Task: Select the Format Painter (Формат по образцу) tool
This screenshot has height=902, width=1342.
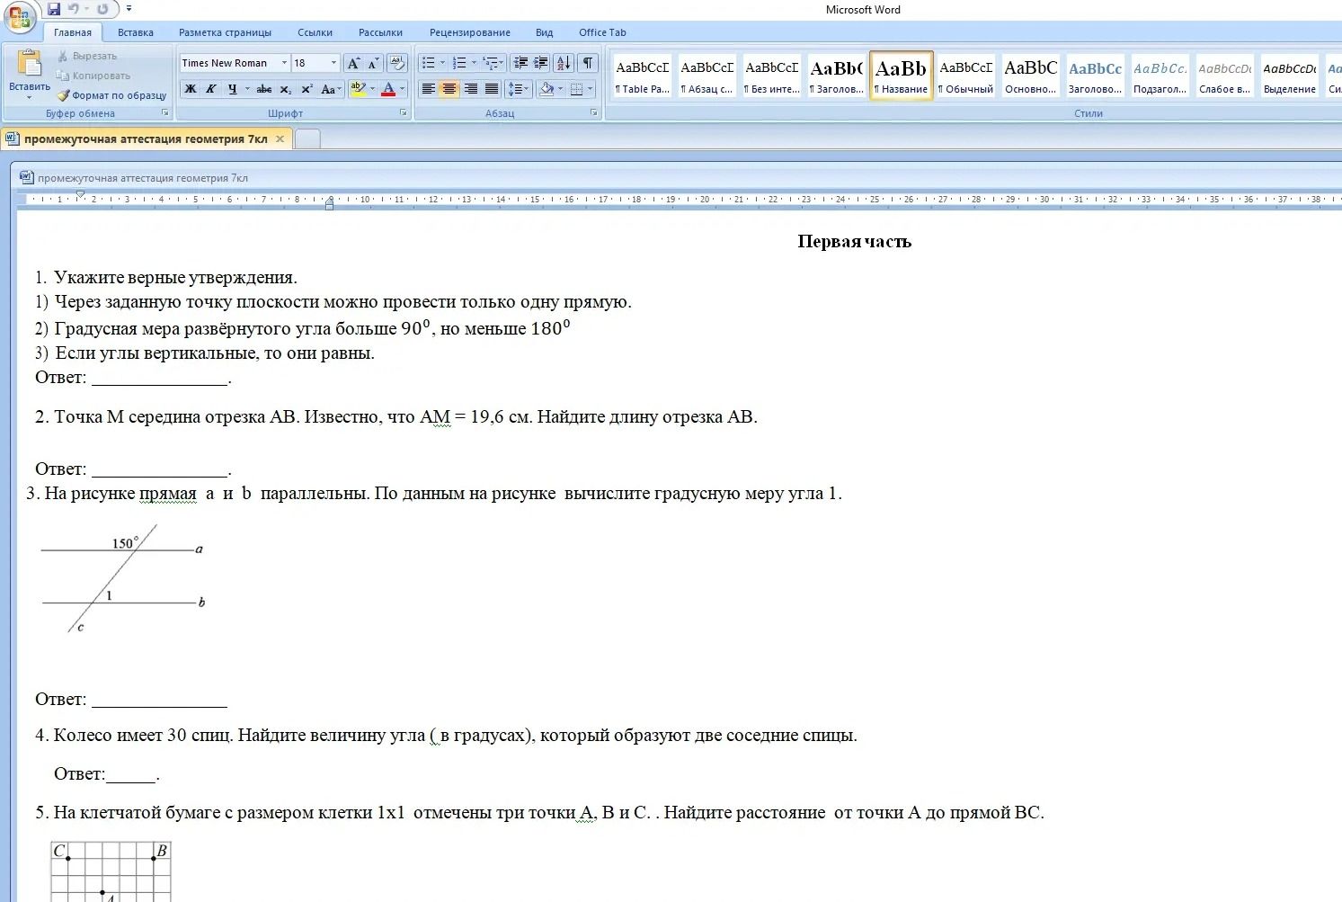Action: (x=111, y=95)
